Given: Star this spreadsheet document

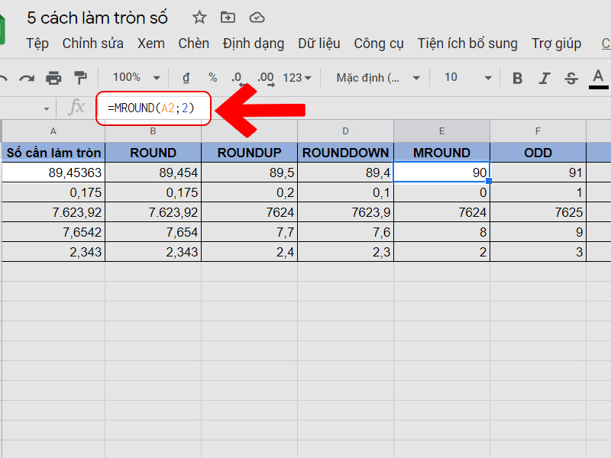Looking at the screenshot, I should coord(199,18).
